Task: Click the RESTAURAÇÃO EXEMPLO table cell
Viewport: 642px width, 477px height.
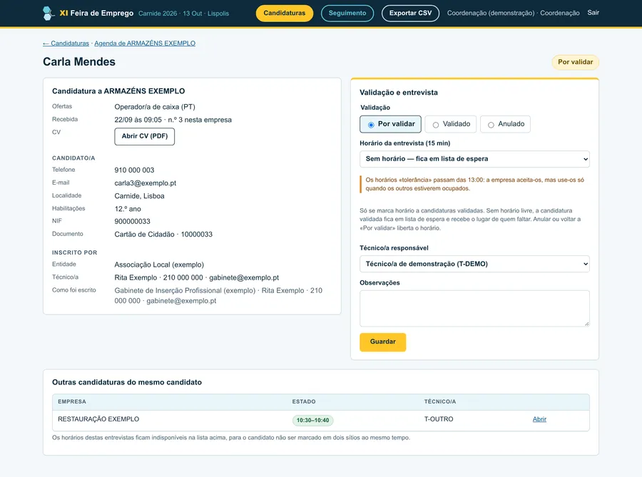Action: click(x=98, y=419)
